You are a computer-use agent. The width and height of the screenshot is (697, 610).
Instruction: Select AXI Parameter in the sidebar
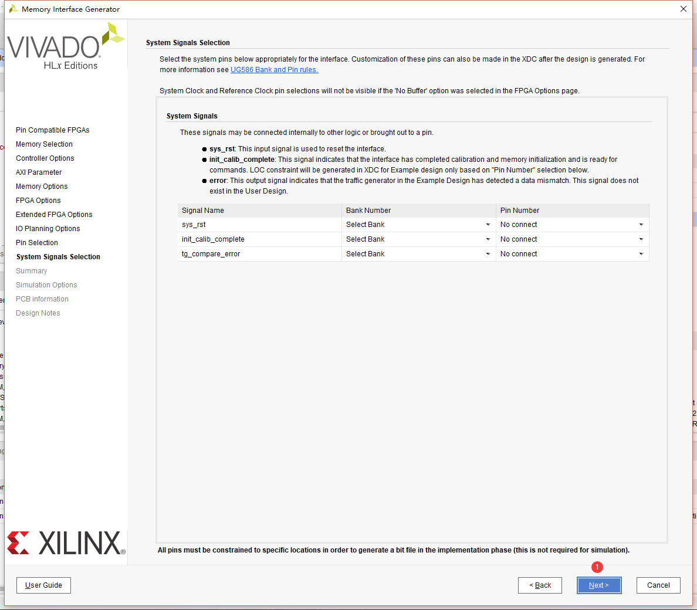pyautogui.click(x=38, y=172)
